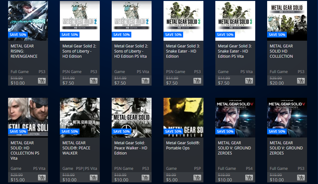
Task: Add Metal Gear Rising: Revengeance to cart
Action: [x=42, y=81]
